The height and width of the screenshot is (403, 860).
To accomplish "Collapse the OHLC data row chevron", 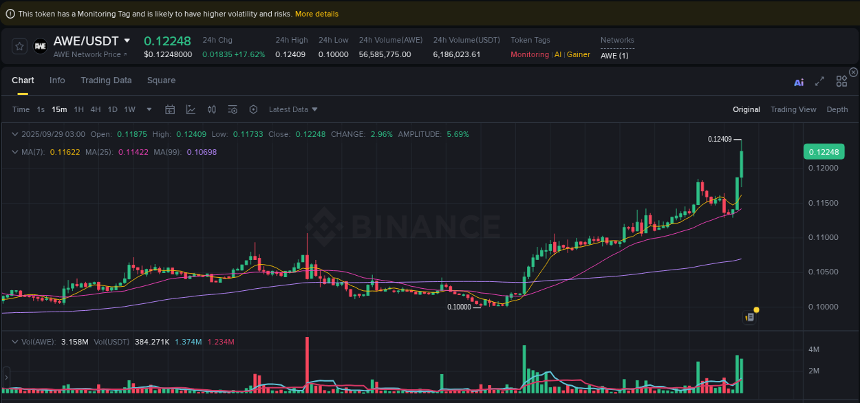I will pyautogui.click(x=15, y=134).
